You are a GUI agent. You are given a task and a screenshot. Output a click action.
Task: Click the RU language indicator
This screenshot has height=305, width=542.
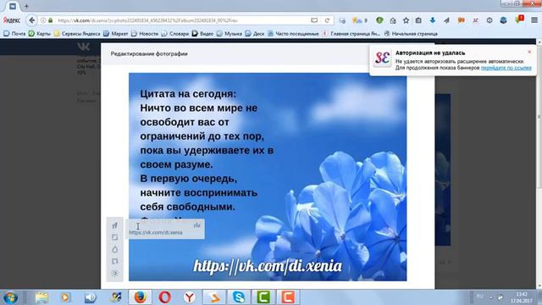(480, 297)
